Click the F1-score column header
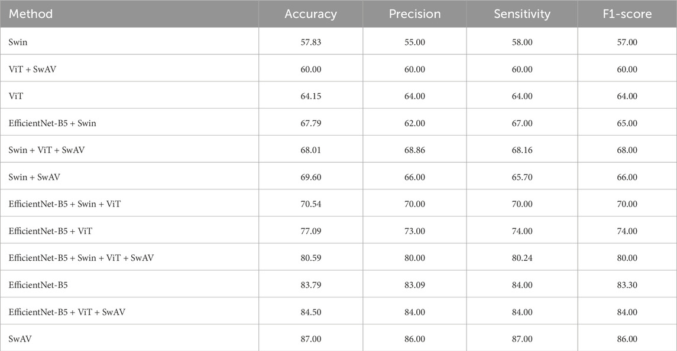677x351 pixels. click(x=627, y=14)
